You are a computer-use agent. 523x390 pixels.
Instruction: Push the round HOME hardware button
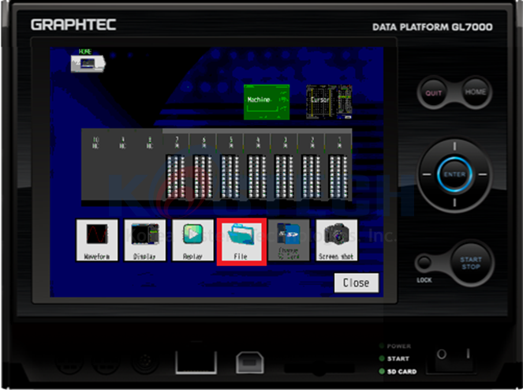tap(476, 92)
